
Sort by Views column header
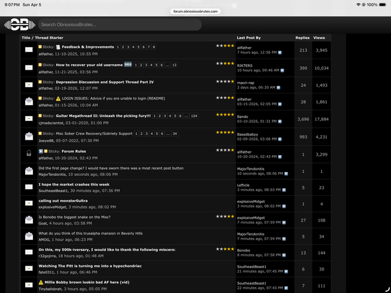319,38
